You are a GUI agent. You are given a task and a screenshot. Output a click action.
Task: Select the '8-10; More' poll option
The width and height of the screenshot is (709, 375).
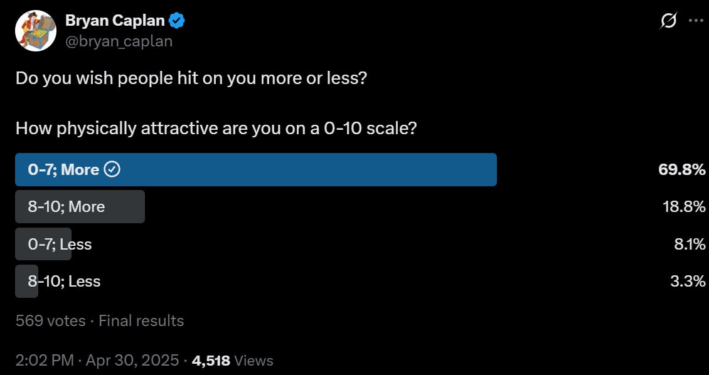80,206
